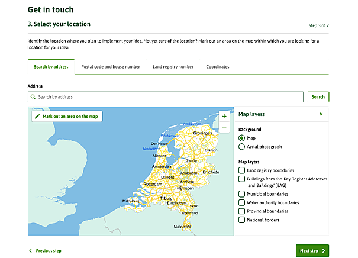Go back via Previous step link
The image size is (358, 258).
point(45,251)
